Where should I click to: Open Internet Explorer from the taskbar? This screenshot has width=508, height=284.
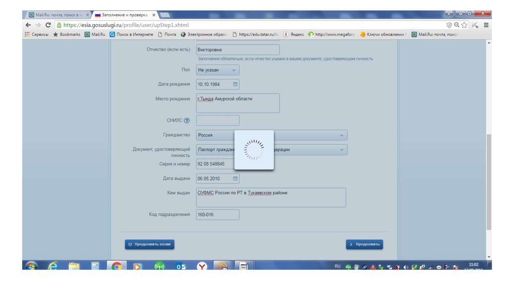(x=53, y=267)
